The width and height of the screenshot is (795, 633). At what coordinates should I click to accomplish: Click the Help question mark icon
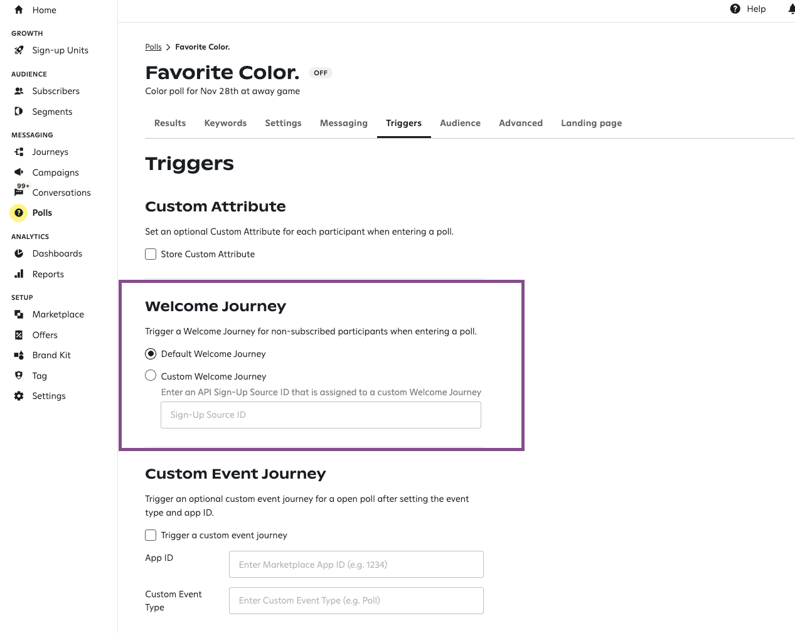pyautogui.click(x=735, y=9)
